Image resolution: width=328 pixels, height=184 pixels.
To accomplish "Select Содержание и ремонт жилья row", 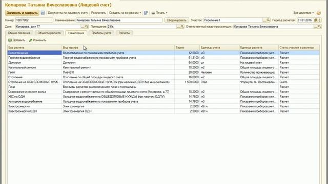I will click(163, 92).
